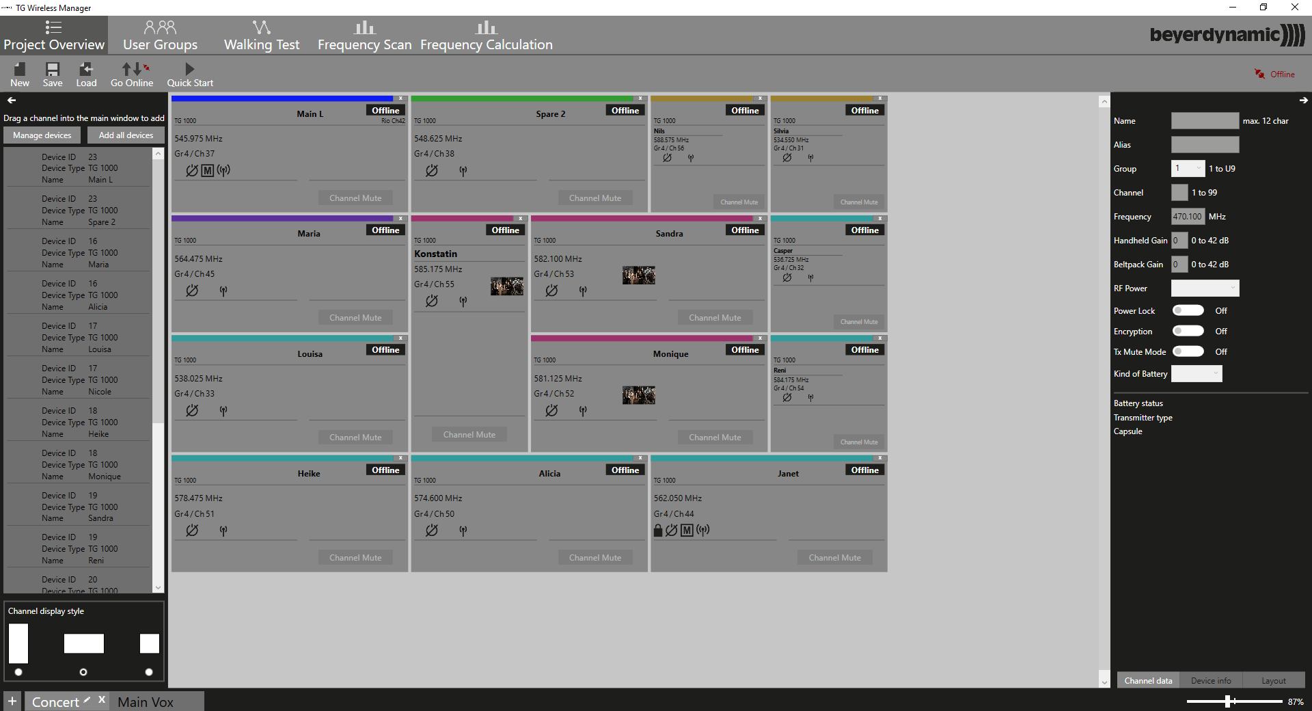Select the Walking Test tool
This screenshot has width=1312, height=711.
pos(262,35)
